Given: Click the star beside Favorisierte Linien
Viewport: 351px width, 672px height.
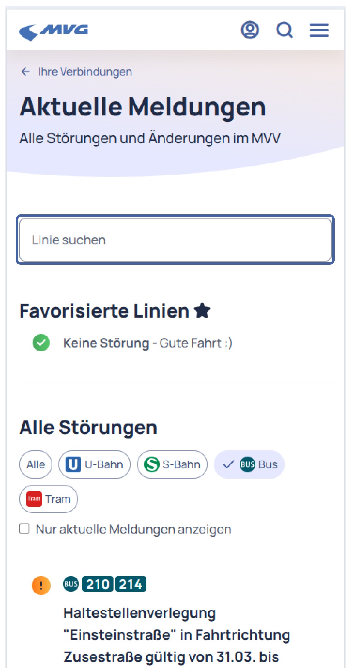Looking at the screenshot, I should pos(202,310).
